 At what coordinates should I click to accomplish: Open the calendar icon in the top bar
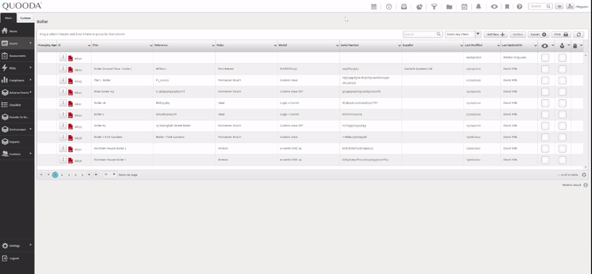tap(374, 7)
